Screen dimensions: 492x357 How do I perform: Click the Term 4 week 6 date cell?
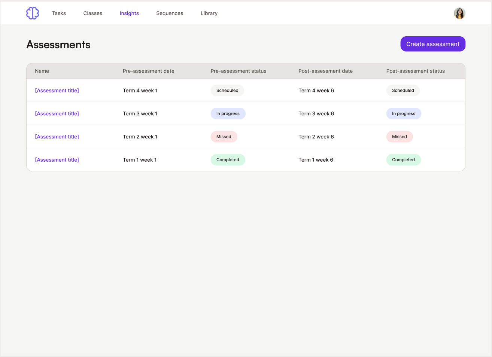pyautogui.click(x=316, y=91)
